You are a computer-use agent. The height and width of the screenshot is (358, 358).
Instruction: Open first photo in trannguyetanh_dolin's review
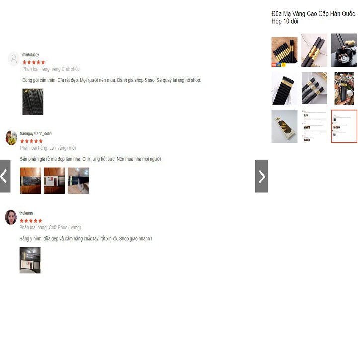(x=31, y=180)
